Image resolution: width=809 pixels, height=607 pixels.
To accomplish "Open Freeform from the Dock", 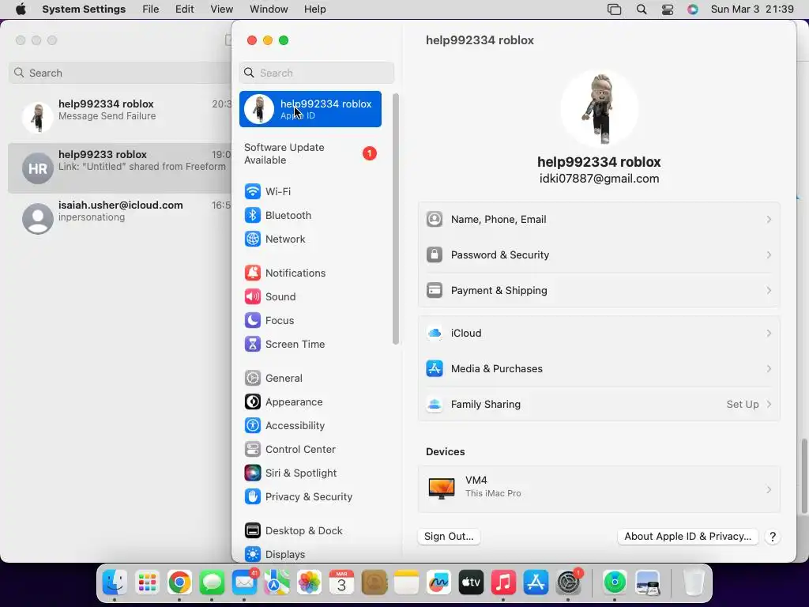I will 438,582.
